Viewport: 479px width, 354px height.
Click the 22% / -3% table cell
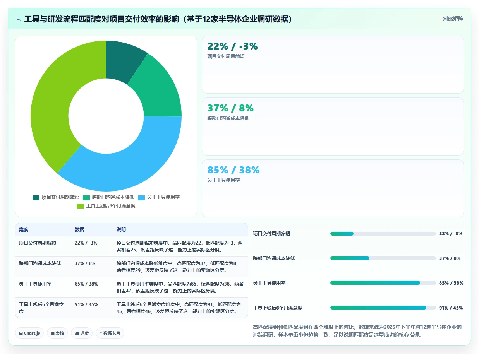coord(86,243)
